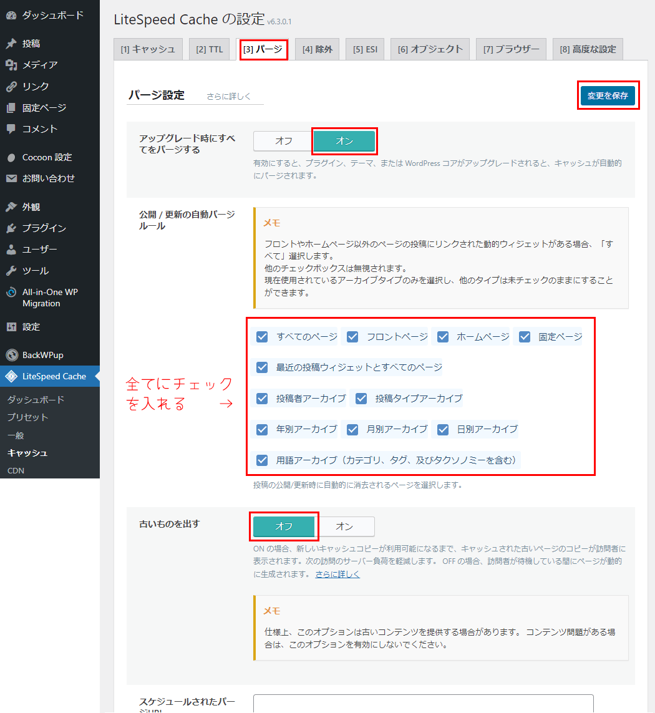655x713 pixels.
Task: Switch 古いものを出す to オン
Action: (x=344, y=526)
